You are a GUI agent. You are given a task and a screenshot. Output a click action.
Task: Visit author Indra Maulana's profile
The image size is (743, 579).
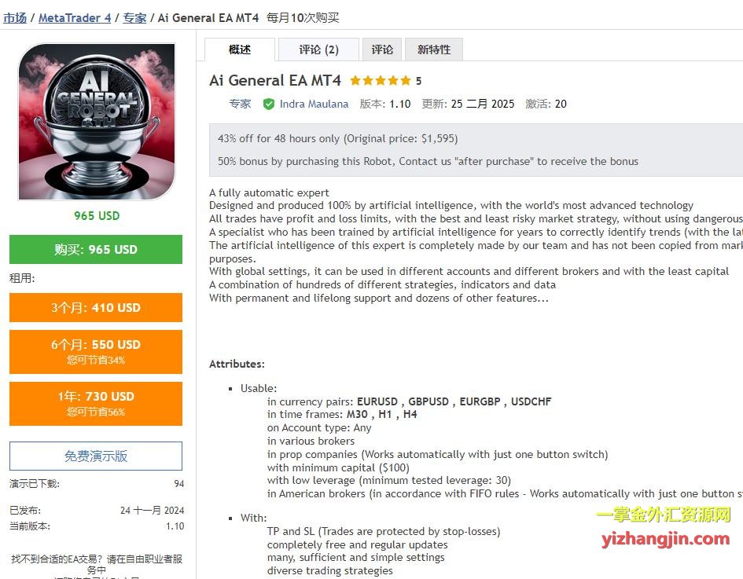pyautogui.click(x=314, y=104)
